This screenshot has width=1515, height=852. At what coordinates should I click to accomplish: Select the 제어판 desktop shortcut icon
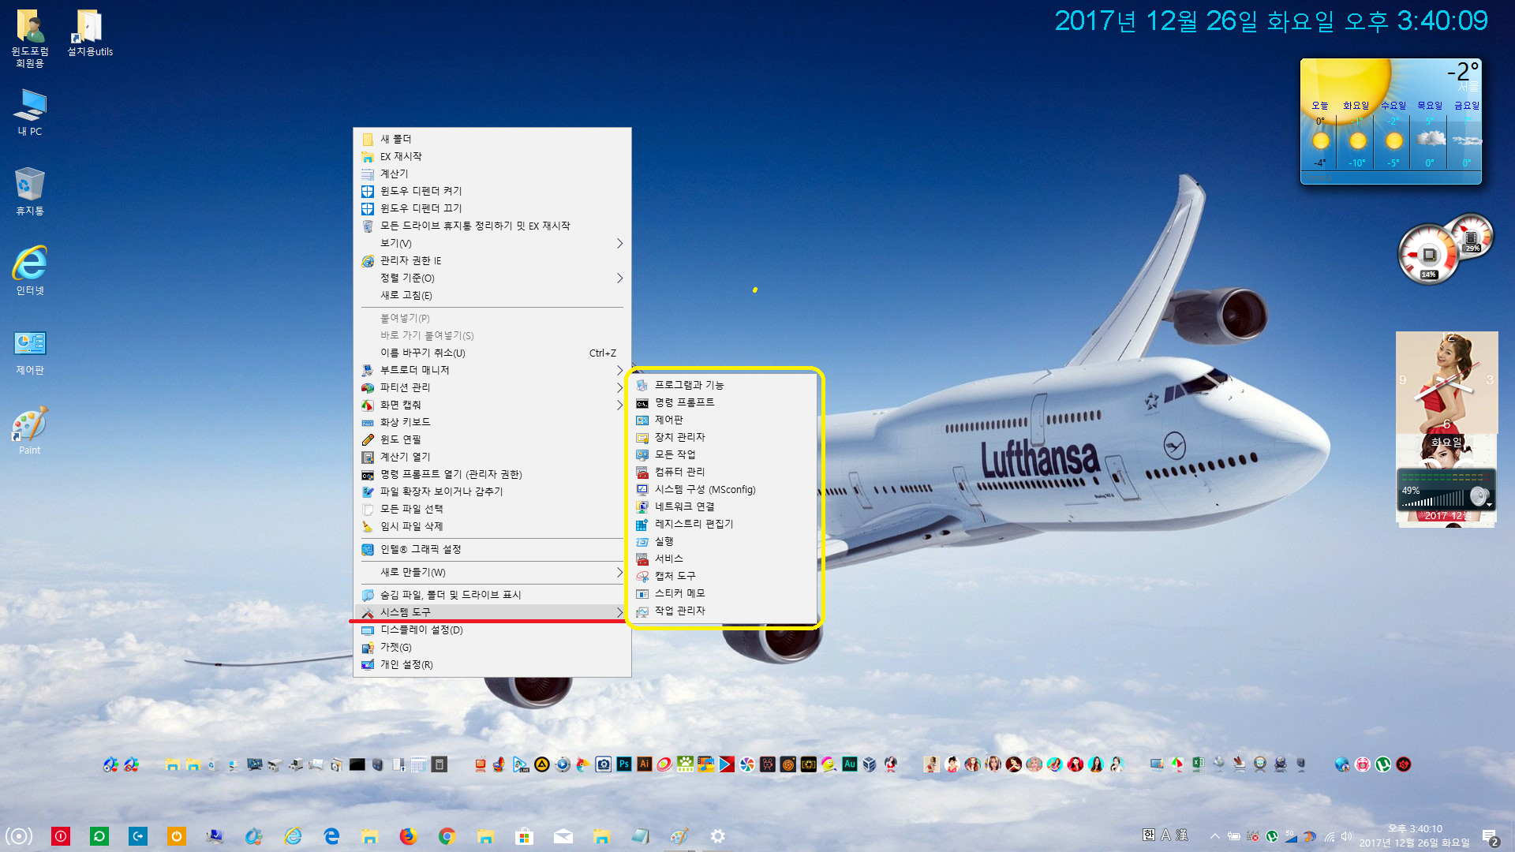coord(30,350)
